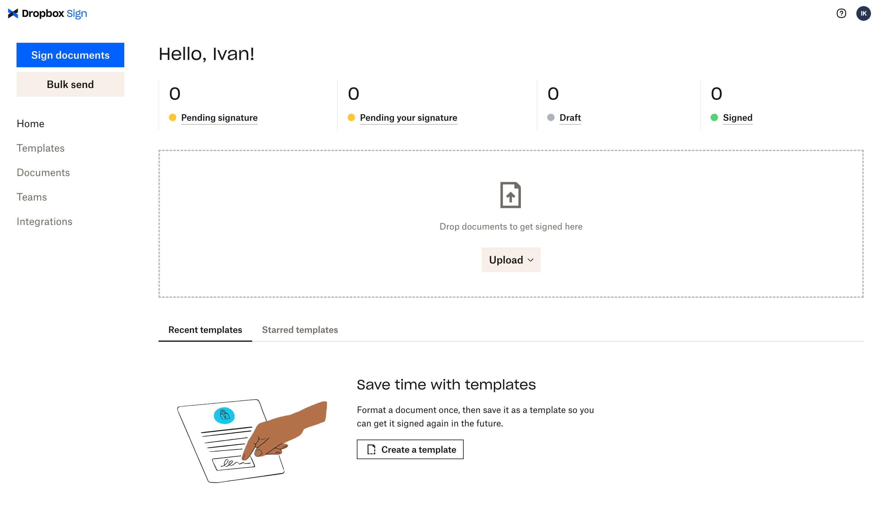Click the Draft status indicator icon
882x505 pixels.
(551, 117)
